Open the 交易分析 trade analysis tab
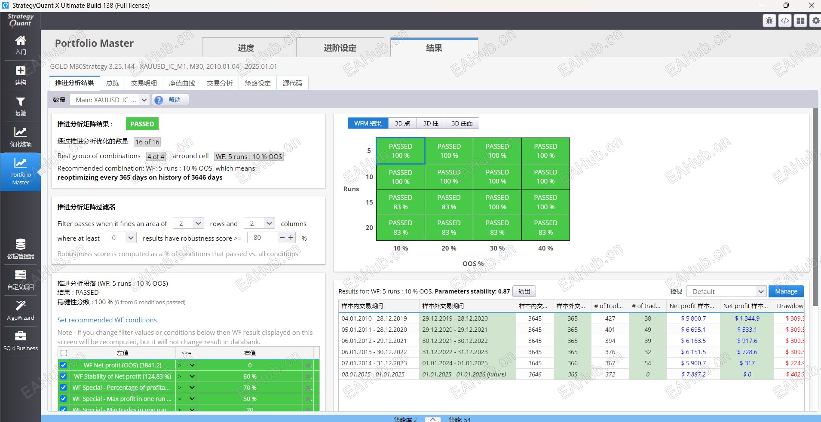821x422 pixels. click(220, 83)
